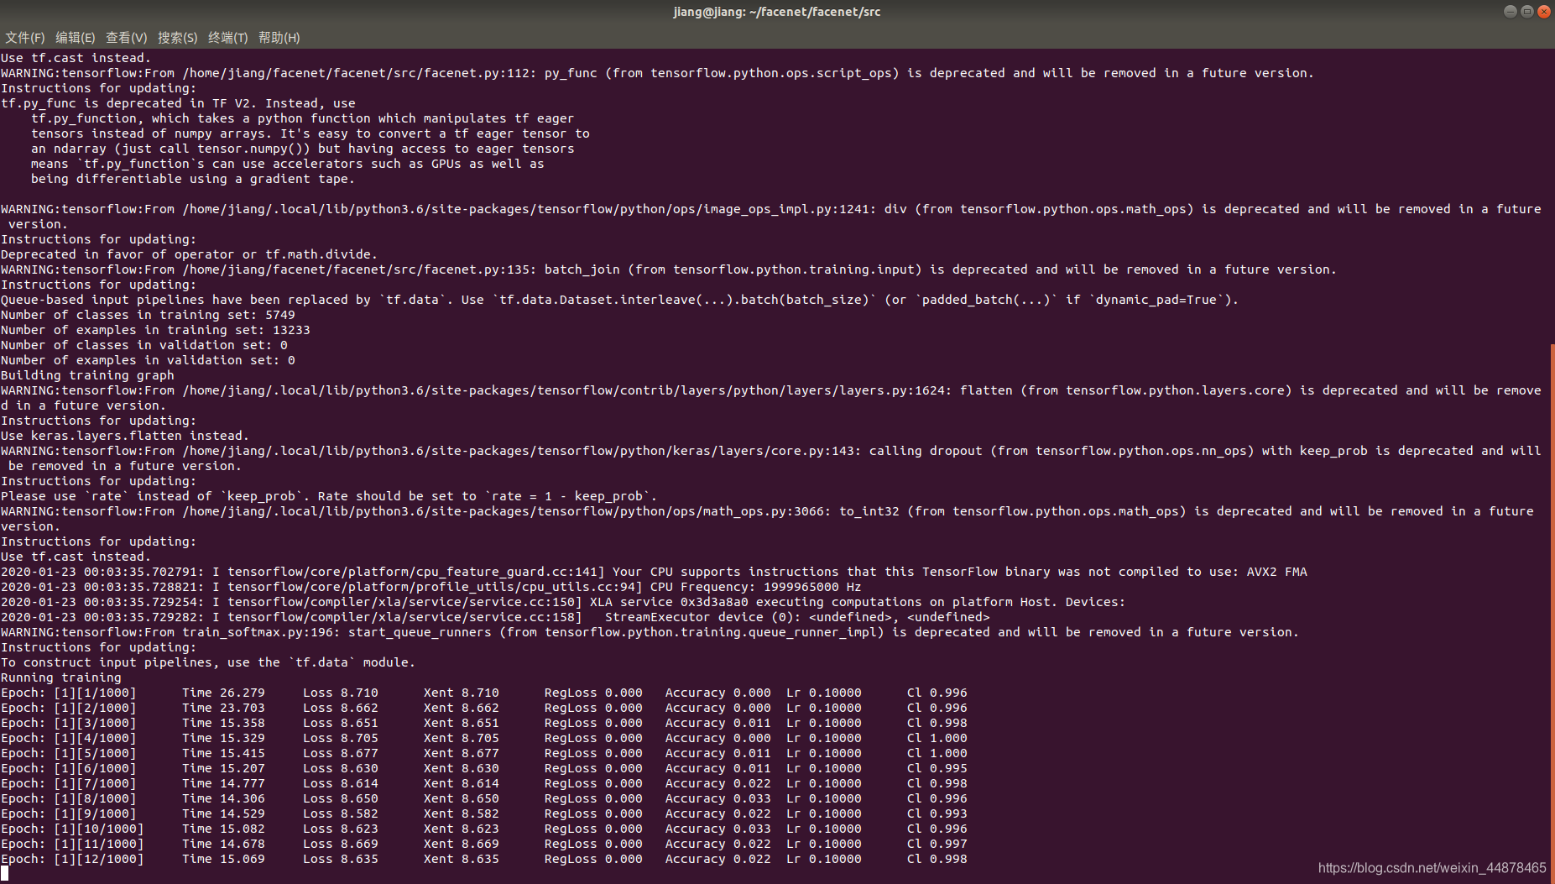The image size is (1555, 884).
Task: Click the 'Please use `rate` instead' line
Action: pyautogui.click(x=329, y=496)
